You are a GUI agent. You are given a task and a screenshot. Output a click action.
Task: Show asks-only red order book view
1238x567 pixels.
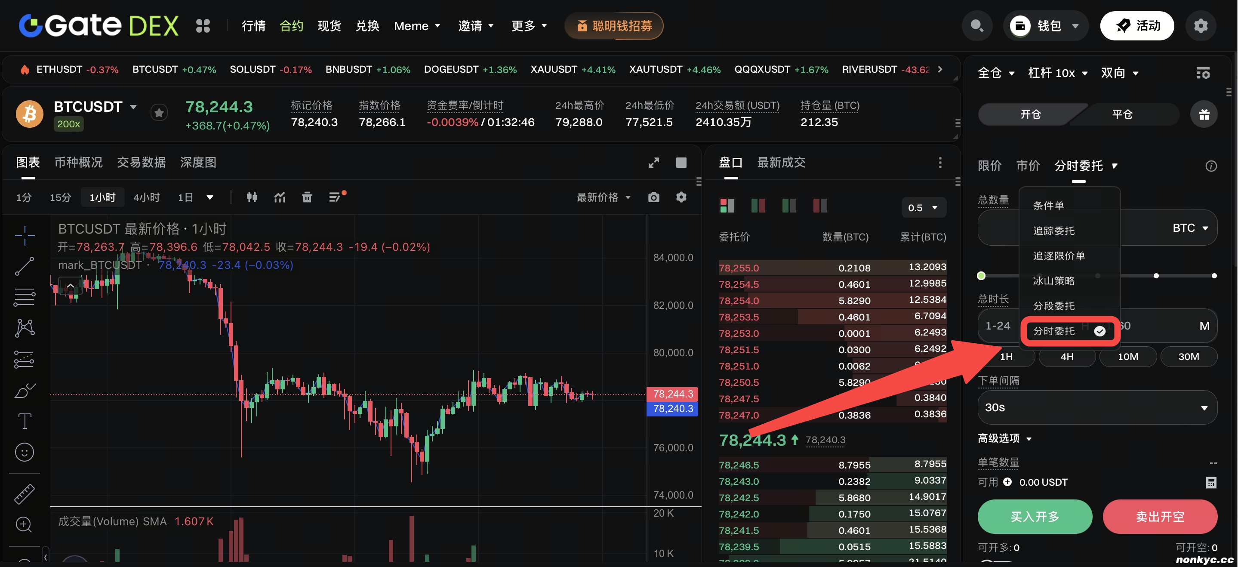tap(820, 206)
